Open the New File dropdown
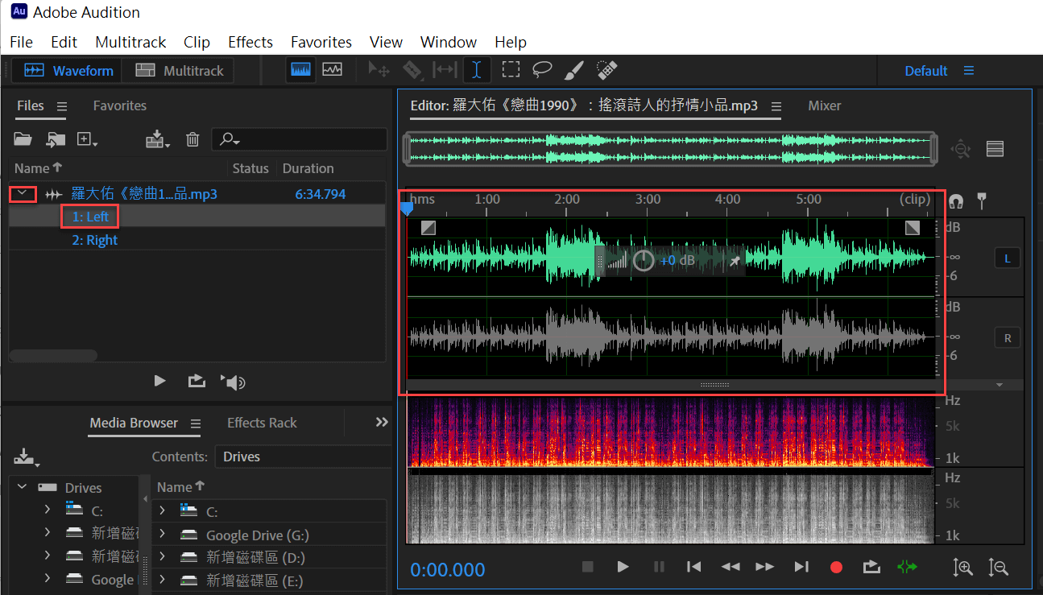This screenshot has width=1043, height=595. click(87, 140)
